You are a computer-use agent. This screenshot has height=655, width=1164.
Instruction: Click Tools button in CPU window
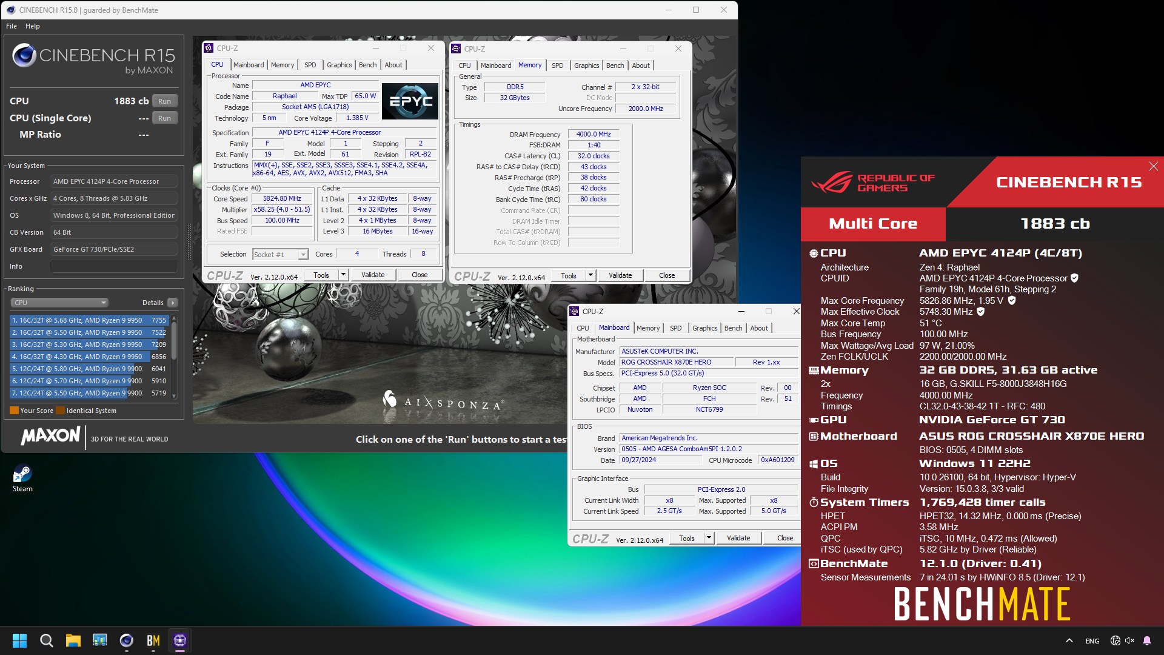click(x=321, y=275)
